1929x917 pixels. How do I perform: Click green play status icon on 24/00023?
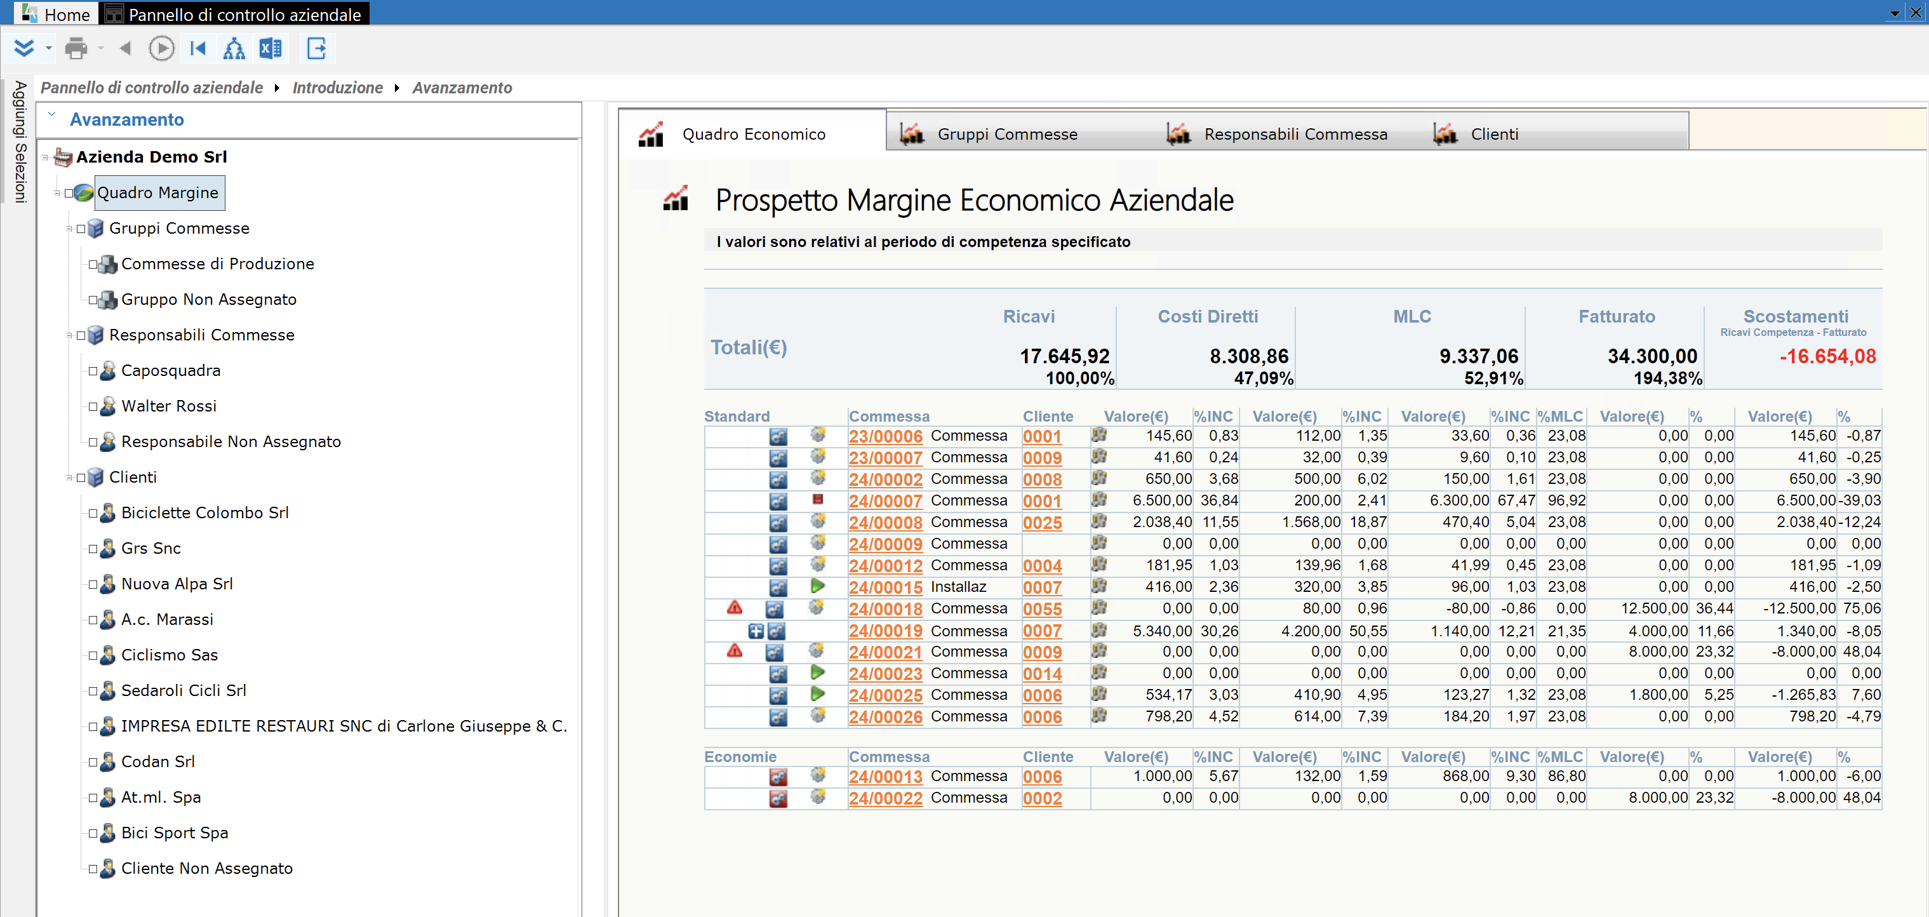[818, 673]
